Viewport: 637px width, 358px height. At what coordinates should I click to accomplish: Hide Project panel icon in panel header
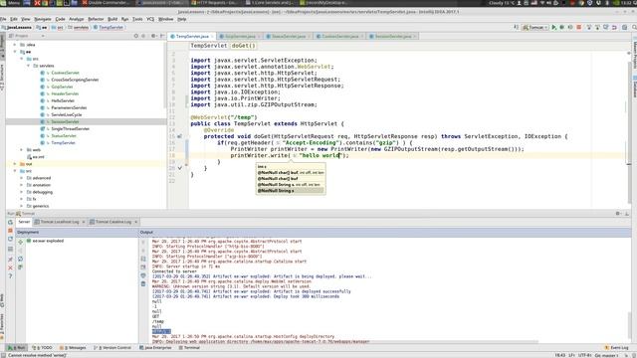162,36
